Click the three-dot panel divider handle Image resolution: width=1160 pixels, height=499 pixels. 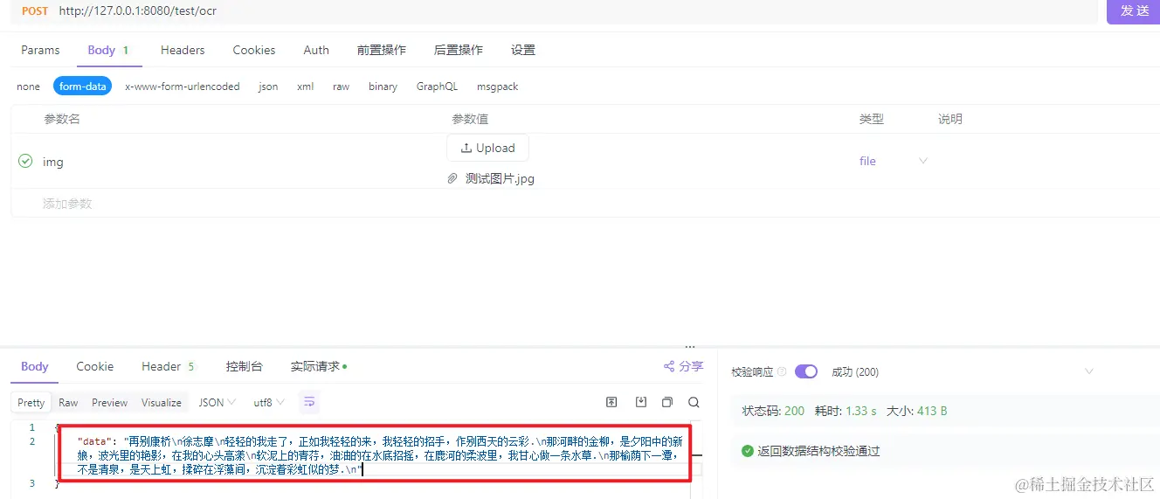[690, 347]
